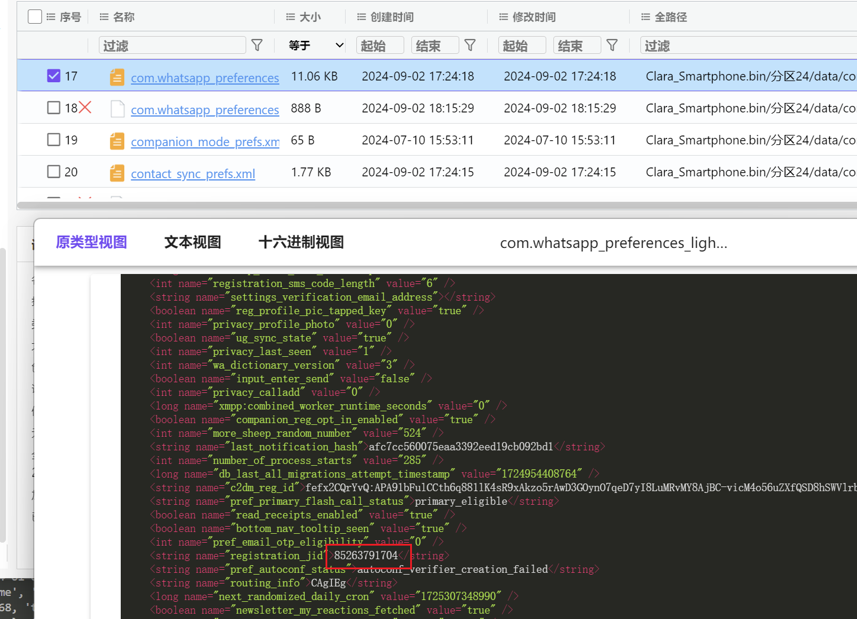Open the companion_mode_prefs.xml file link
This screenshot has height=619, width=857.
[x=205, y=141]
